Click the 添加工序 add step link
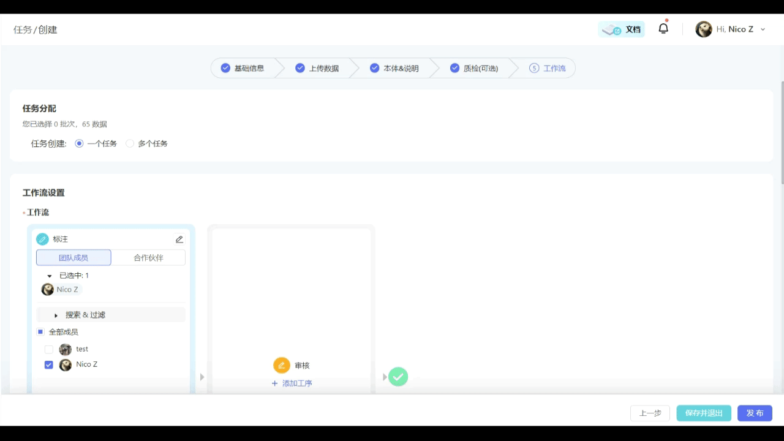 point(292,383)
